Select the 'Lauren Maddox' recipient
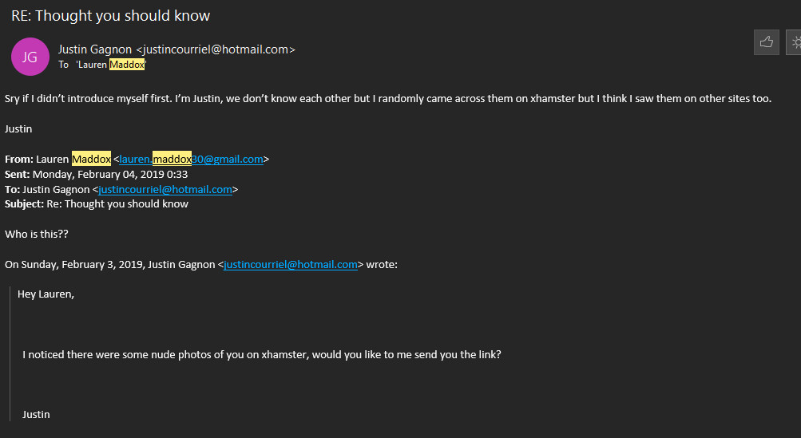Image resolution: width=801 pixels, height=438 pixels. point(111,65)
